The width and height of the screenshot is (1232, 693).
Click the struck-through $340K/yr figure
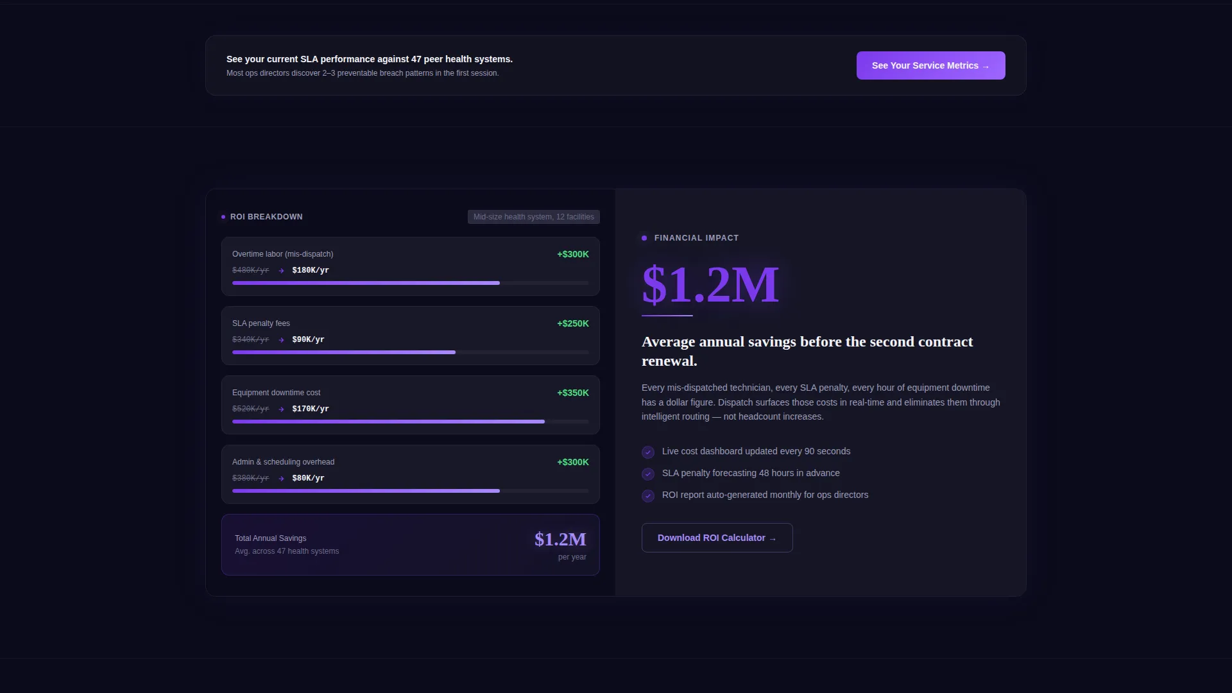(250, 339)
